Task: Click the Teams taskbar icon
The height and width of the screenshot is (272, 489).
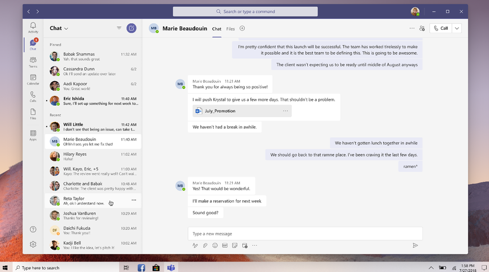Action: coord(171,268)
